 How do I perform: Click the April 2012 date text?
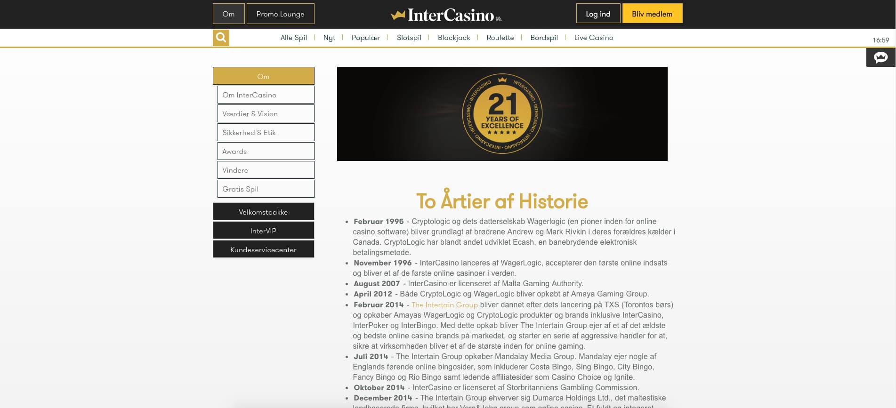(372, 294)
